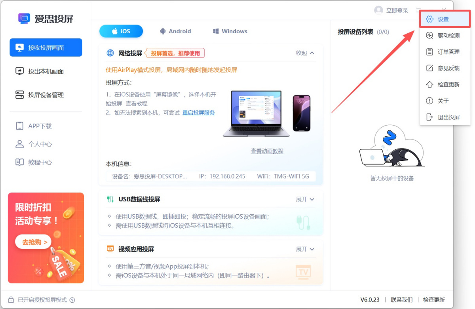Image resolution: width=475 pixels, height=309 pixels.
Task: Switch to the Android tab
Action: click(x=175, y=31)
